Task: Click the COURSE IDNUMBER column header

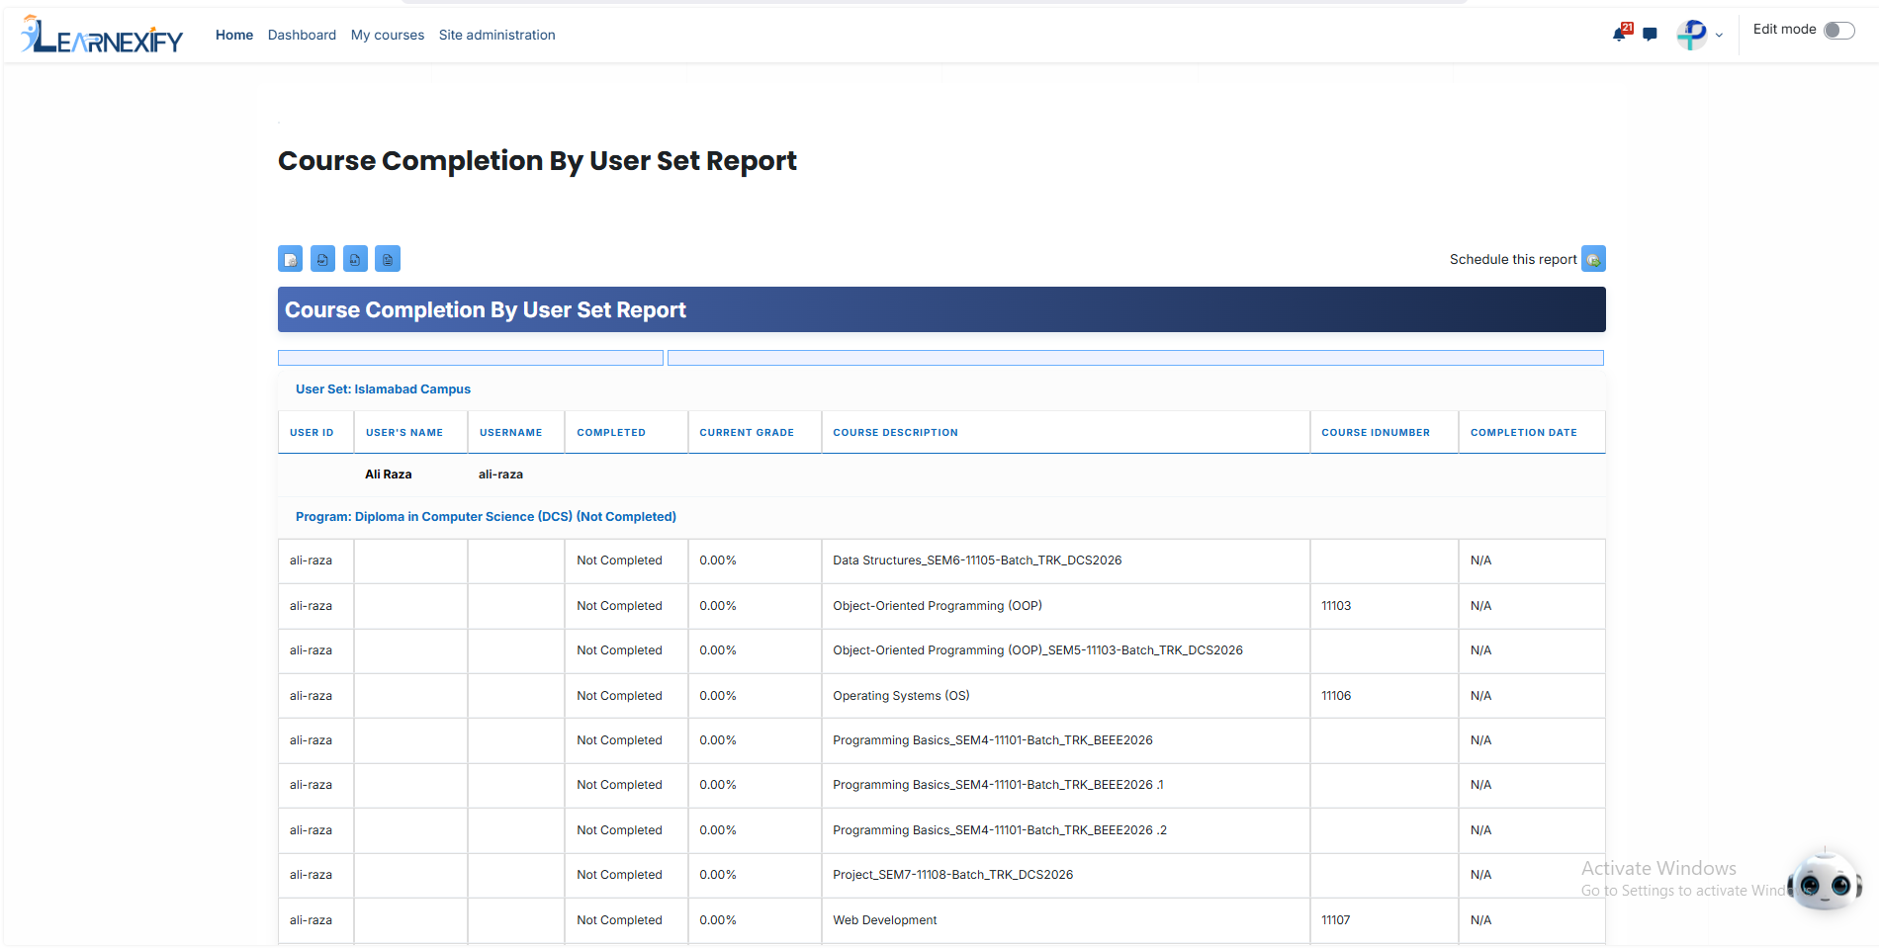Action: pyautogui.click(x=1376, y=433)
